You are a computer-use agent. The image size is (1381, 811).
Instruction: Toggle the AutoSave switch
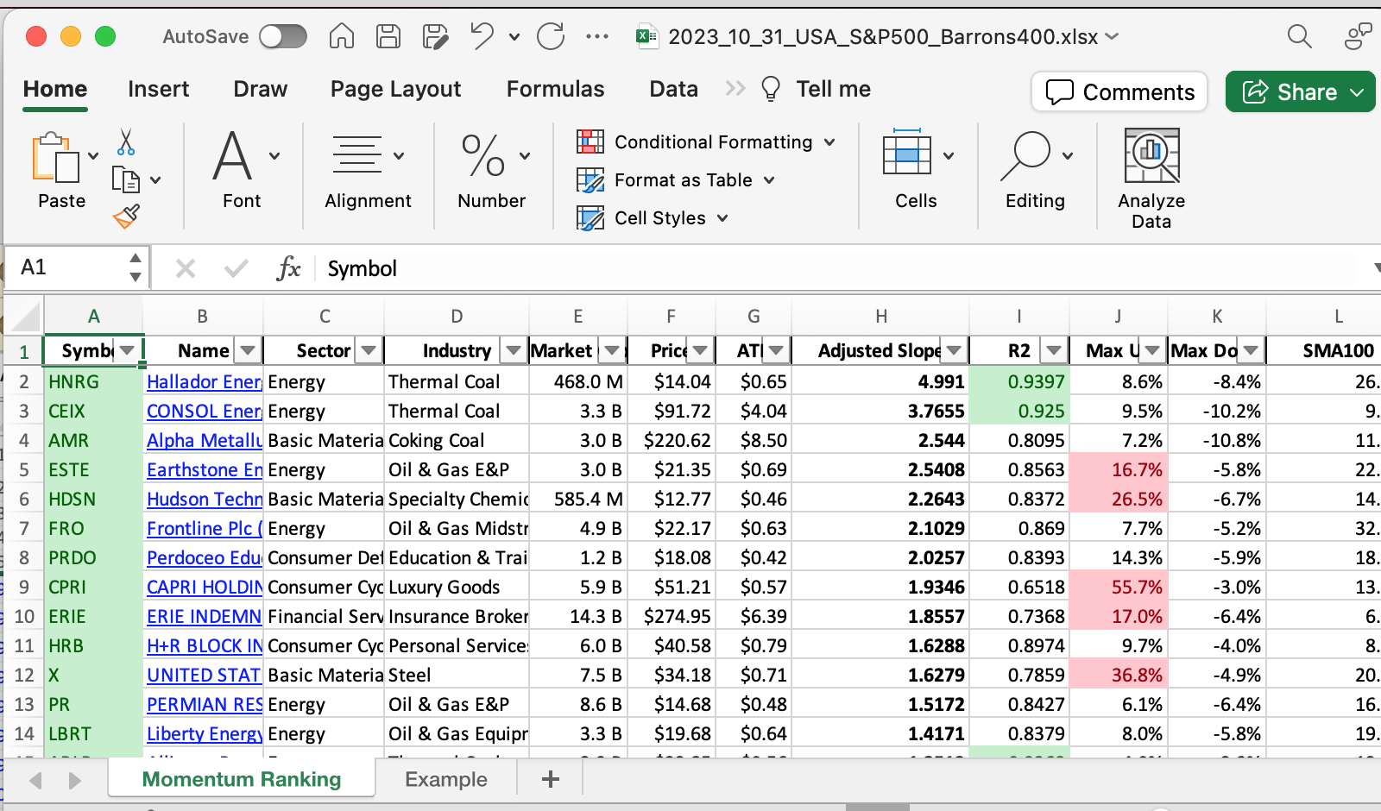[283, 36]
